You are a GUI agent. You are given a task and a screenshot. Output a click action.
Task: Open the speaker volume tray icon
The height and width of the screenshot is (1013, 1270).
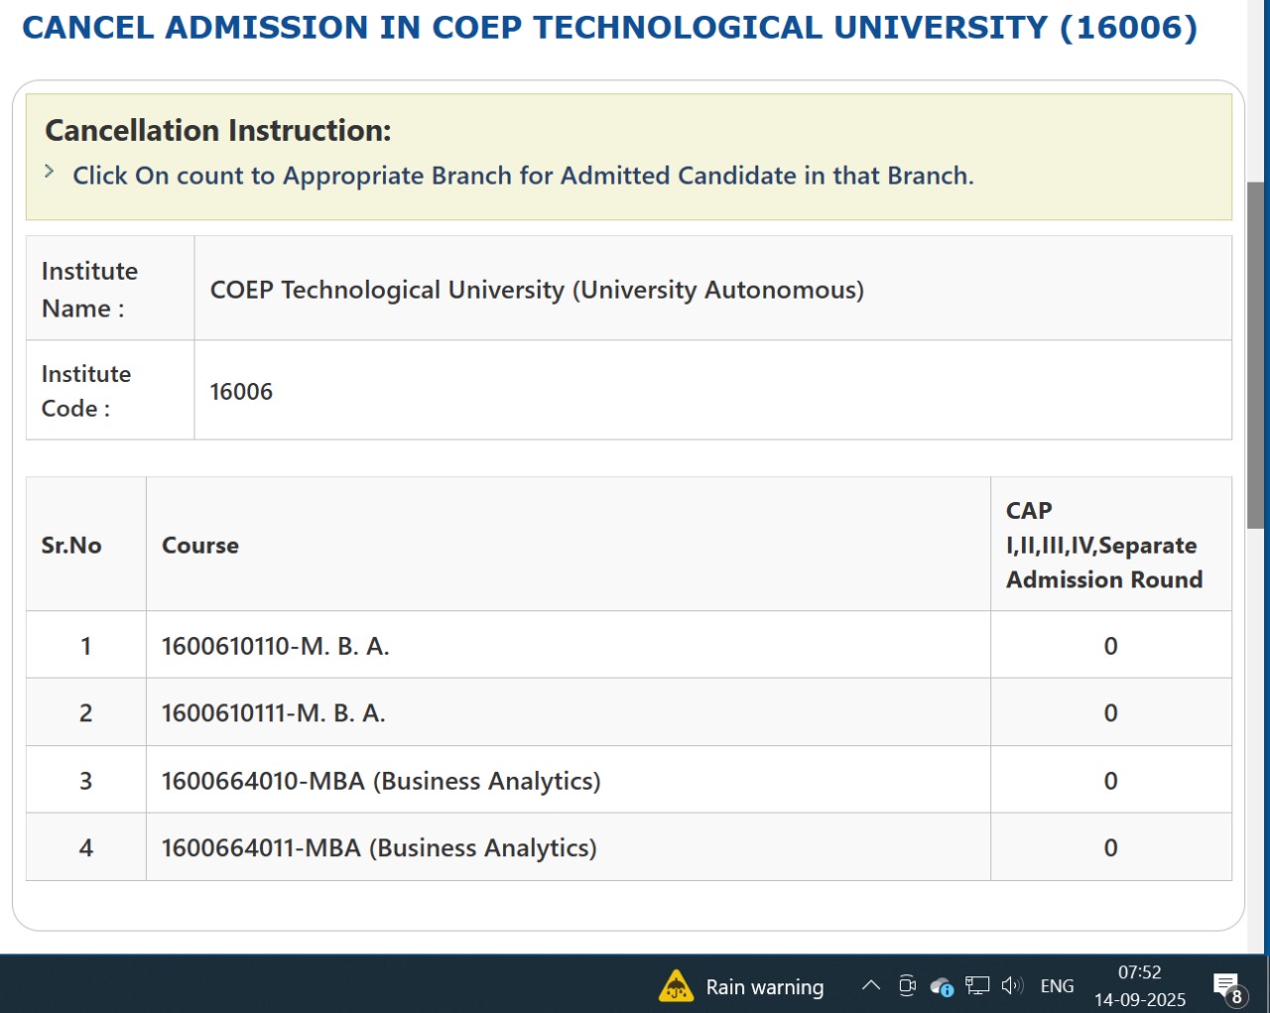1012,985
